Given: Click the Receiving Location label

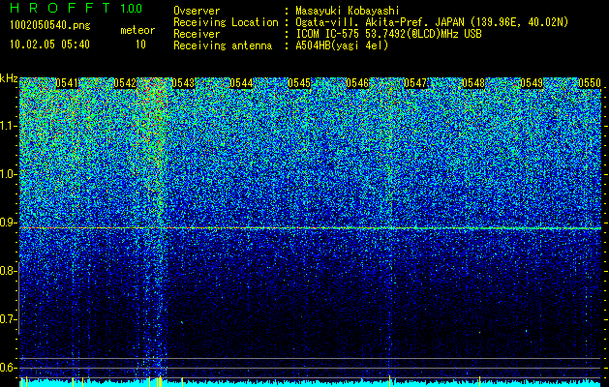Looking at the screenshot, I should click(226, 22).
